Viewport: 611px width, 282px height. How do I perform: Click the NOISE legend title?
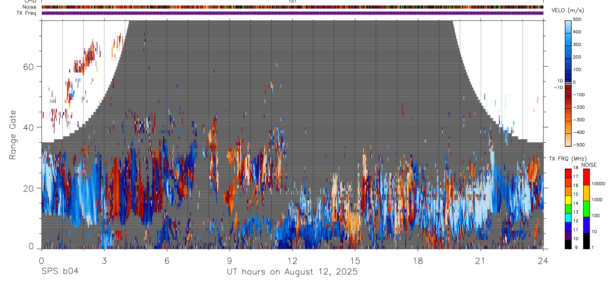pyautogui.click(x=589, y=165)
